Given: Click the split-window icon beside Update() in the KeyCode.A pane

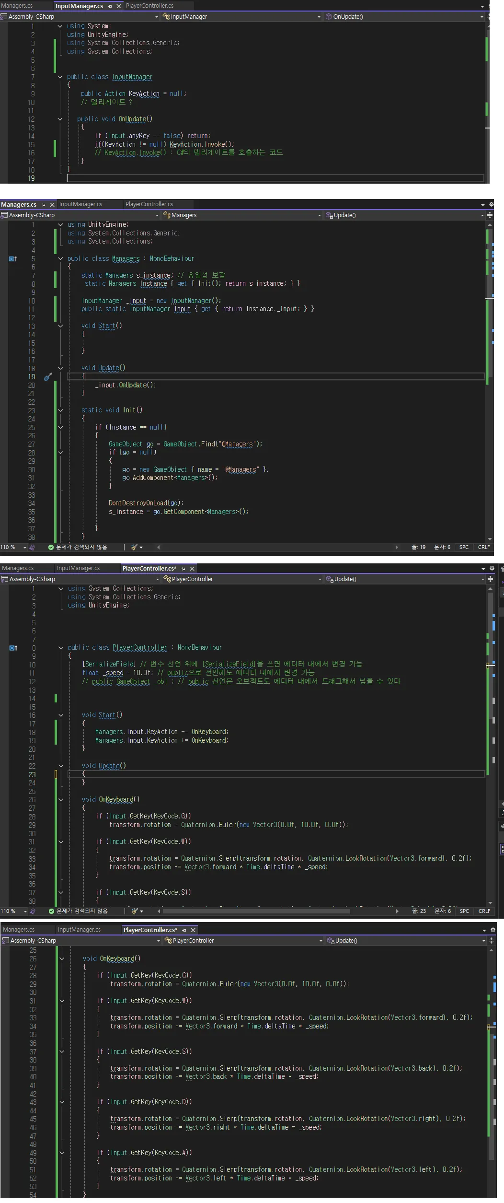Looking at the screenshot, I should click(491, 941).
